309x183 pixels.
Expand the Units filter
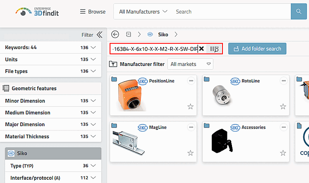[51, 59]
